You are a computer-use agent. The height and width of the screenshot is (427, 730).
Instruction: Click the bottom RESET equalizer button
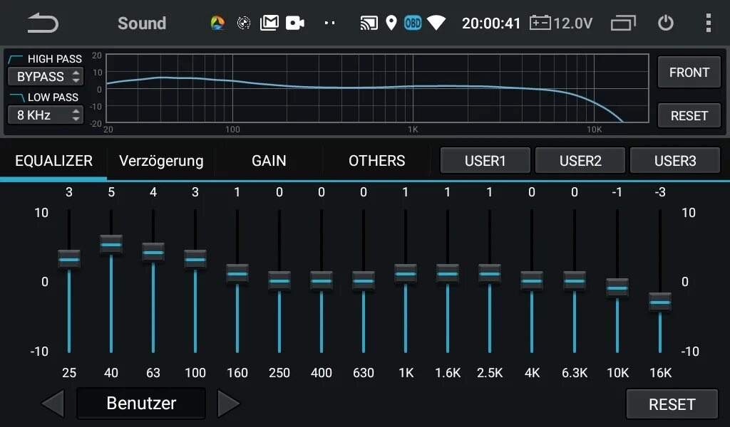click(672, 404)
